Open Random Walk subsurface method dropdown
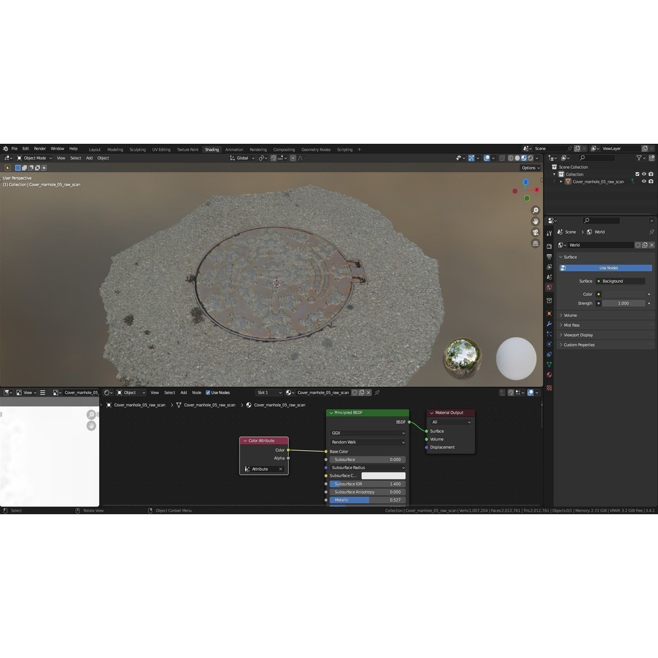The width and height of the screenshot is (658, 658). pyautogui.click(x=367, y=442)
